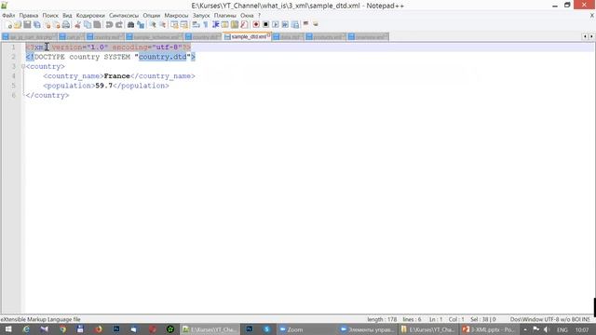Copy the selection via the Copy icon

(x=88, y=25)
